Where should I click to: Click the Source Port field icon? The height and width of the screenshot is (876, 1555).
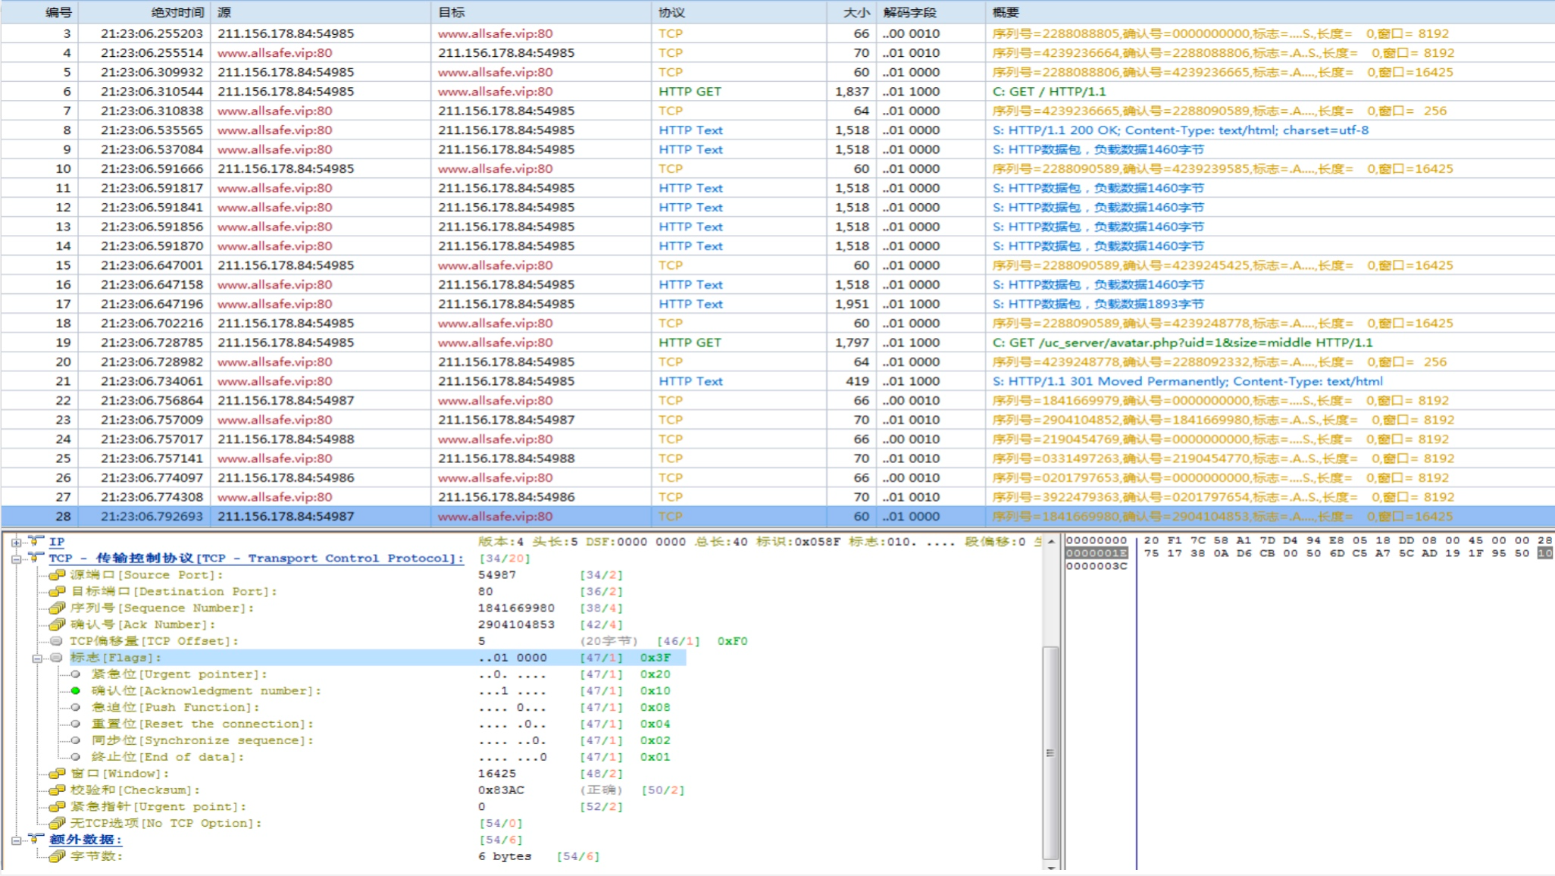pyautogui.click(x=57, y=575)
